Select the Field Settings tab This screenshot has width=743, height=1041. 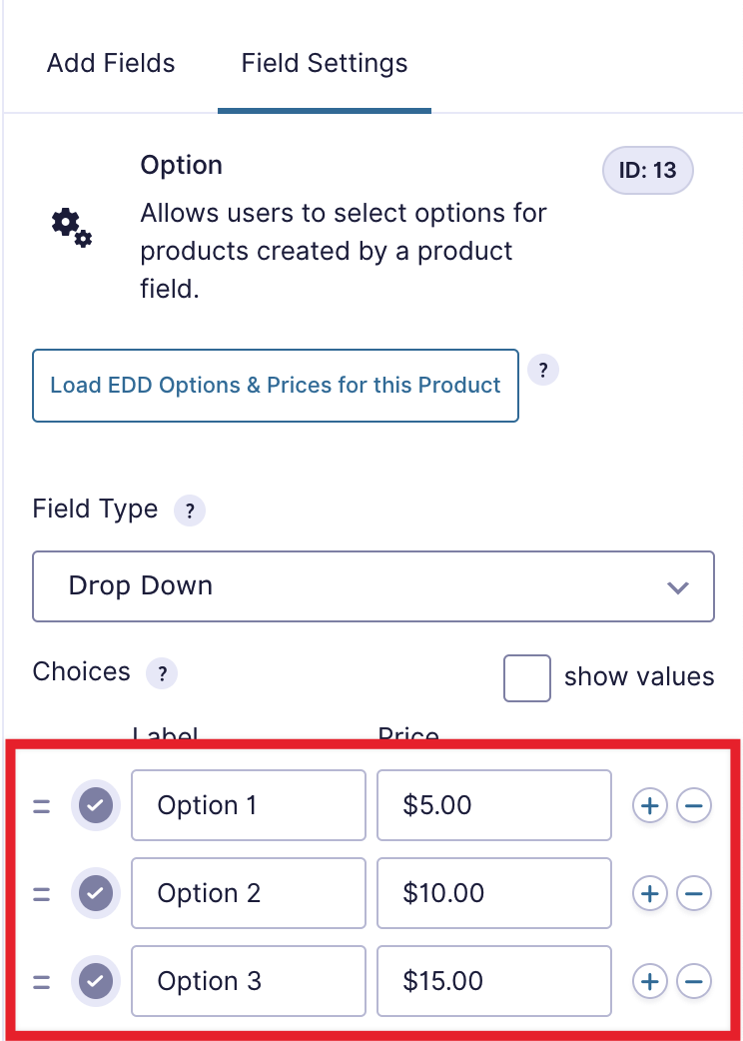pyautogui.click(x=325, y=64)
